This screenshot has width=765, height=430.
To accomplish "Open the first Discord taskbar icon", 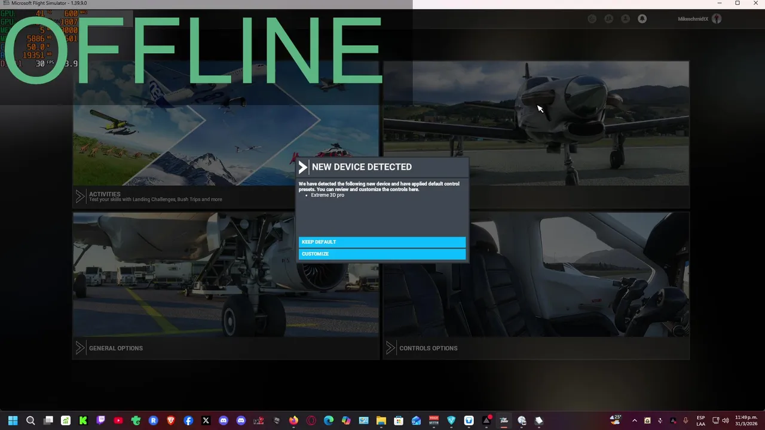I will tap(224, 420).
